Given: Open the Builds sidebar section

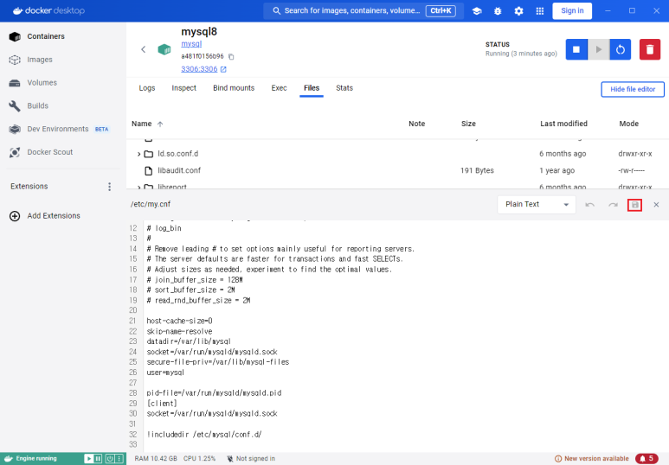Looking at the screenshot, I should [37, 105].
